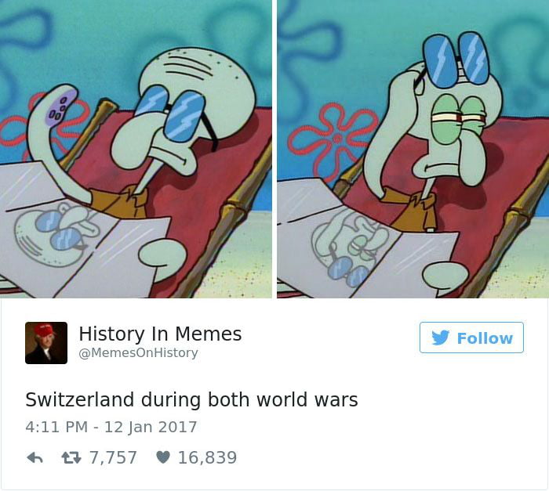Select the Switzerland during both world wars text
The height and width of the screenshot is (491, 549).
(x=191, y=399)
